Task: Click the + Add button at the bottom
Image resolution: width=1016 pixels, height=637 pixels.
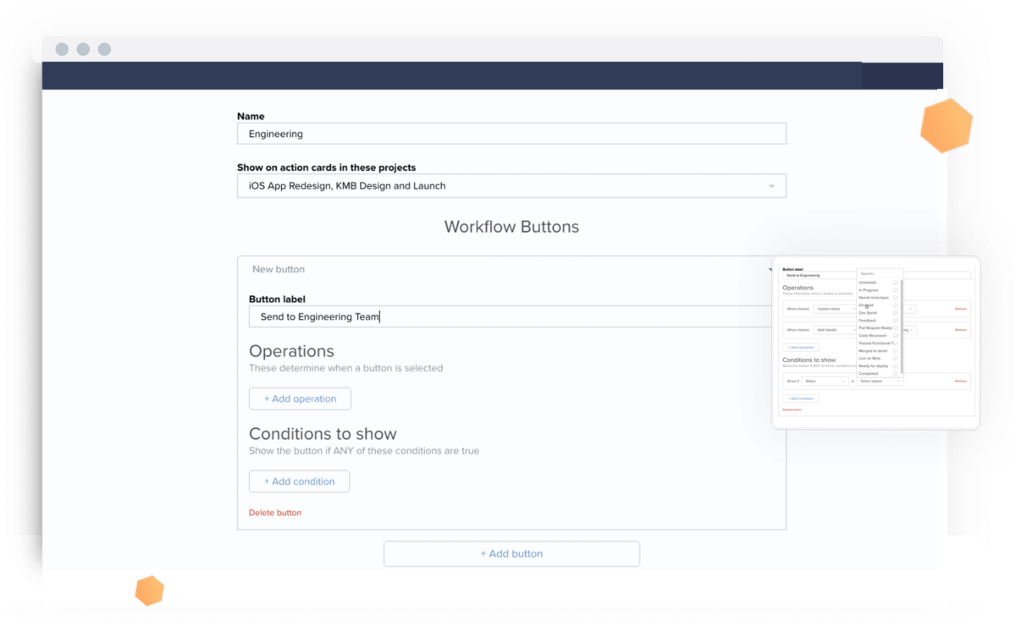Action: coord(511,554)
